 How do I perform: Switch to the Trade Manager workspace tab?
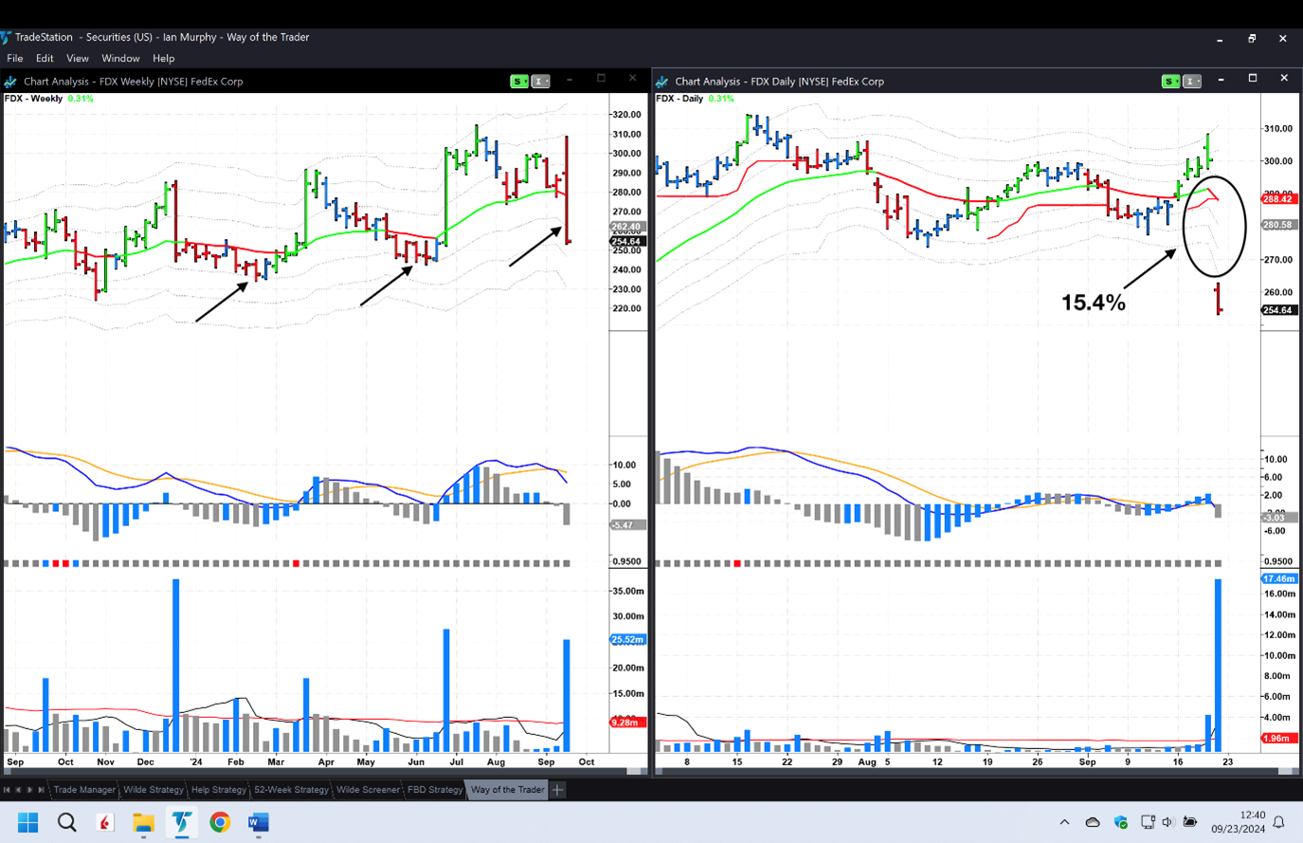point(84,790)
